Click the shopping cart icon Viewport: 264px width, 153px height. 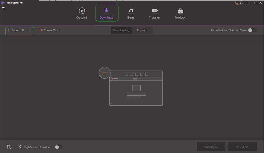point(237,3)
